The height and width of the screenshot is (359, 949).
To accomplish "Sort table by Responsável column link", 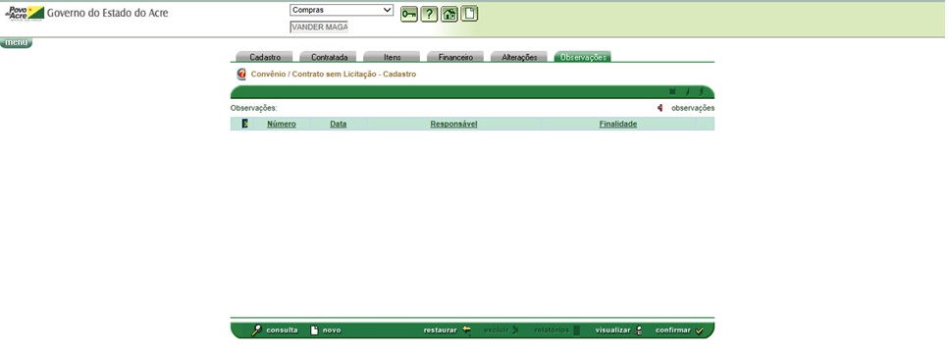I will [454, 125].
